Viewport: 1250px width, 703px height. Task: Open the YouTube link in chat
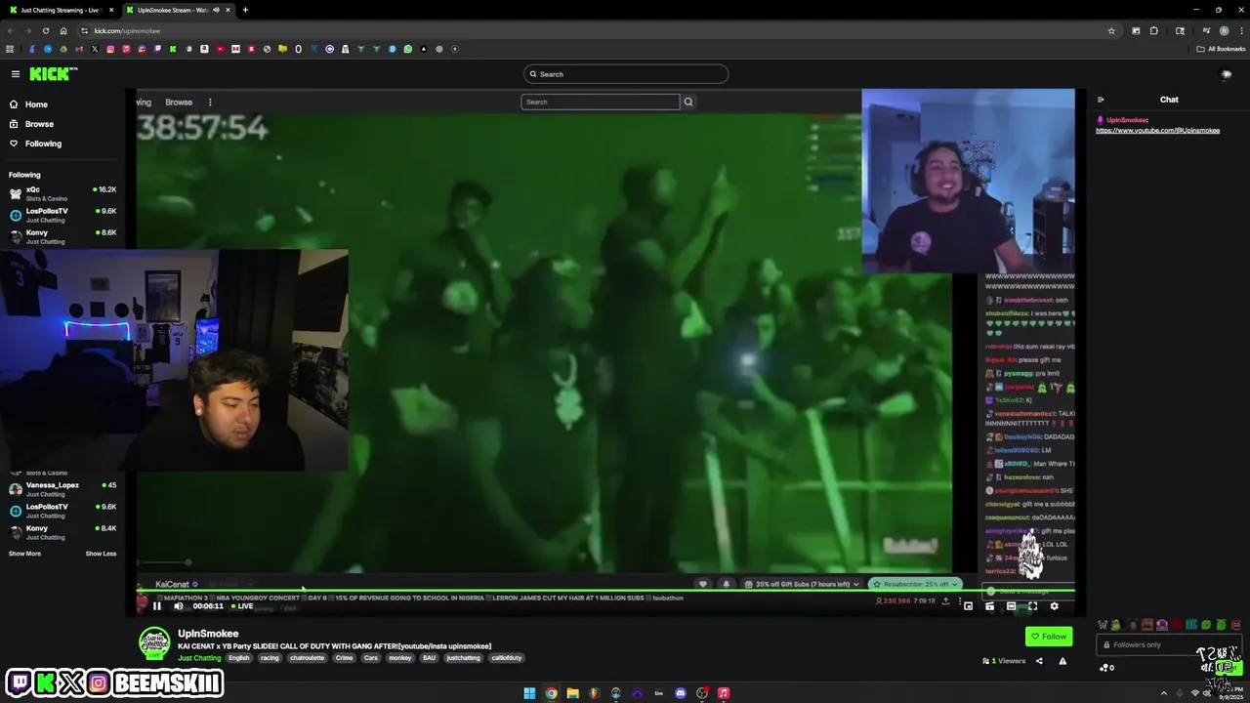(x=1157, y=130)
